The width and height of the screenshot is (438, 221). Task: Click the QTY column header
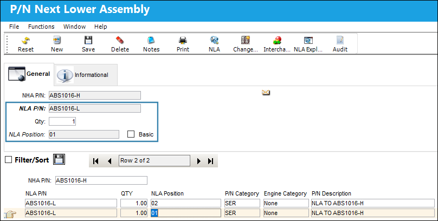pos(127,194)
